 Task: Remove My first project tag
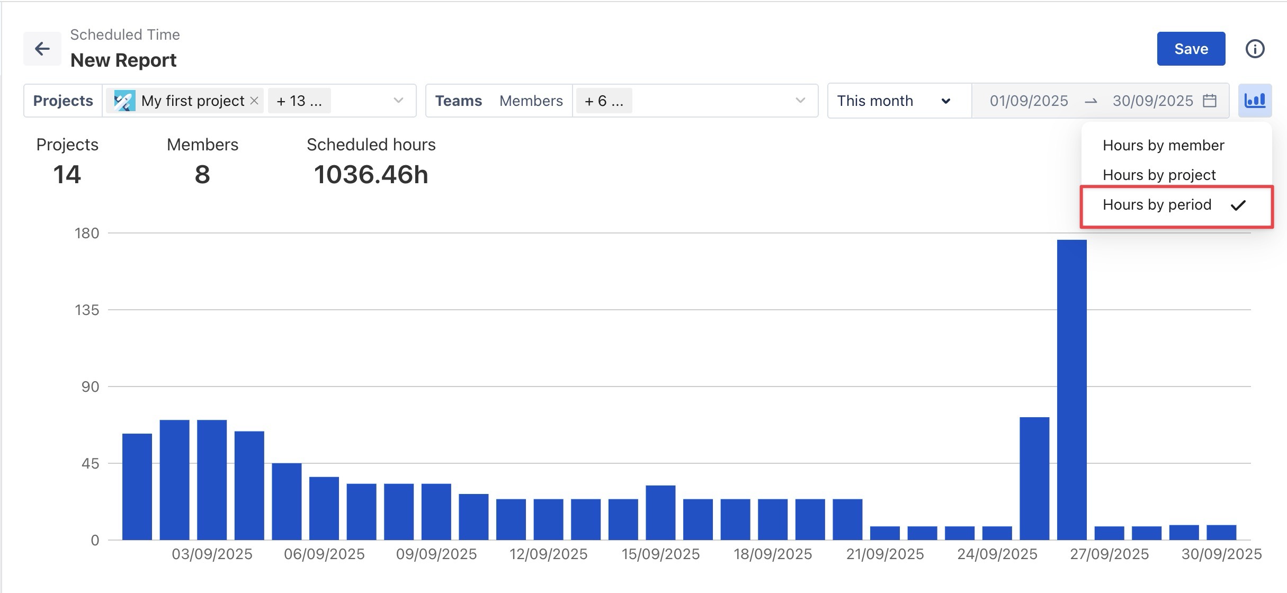click(x=254, y=101)
